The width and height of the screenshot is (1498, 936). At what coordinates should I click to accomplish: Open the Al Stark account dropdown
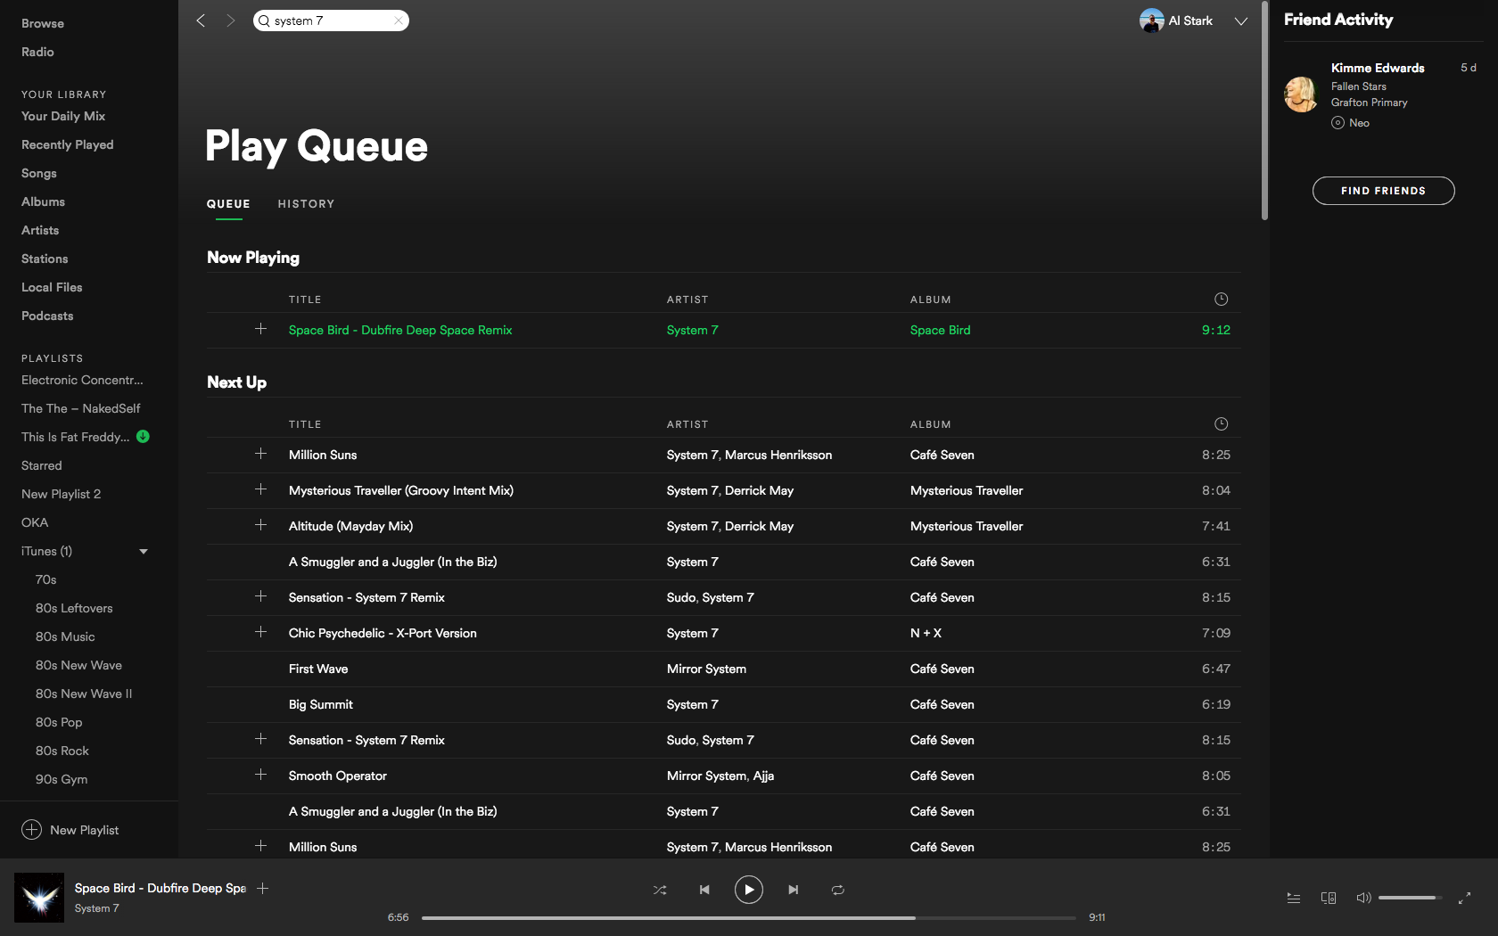click(x=1240, y=21)
